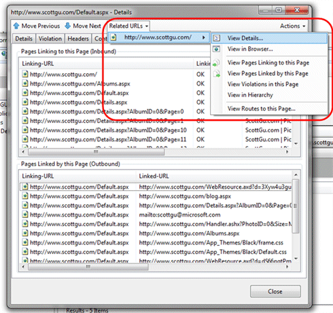Choose View in Hierarchy option
The width and height of the screenshot is (333, 313).
250,95
